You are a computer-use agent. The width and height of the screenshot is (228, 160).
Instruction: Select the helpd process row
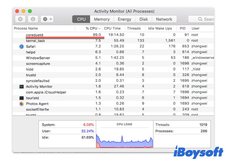click(113, 52)
